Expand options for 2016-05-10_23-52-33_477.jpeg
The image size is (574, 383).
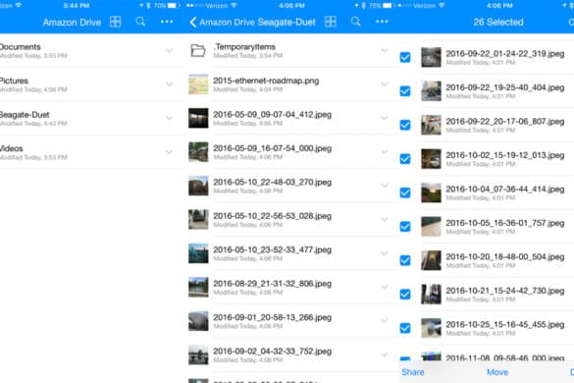(x=384, y=253)
